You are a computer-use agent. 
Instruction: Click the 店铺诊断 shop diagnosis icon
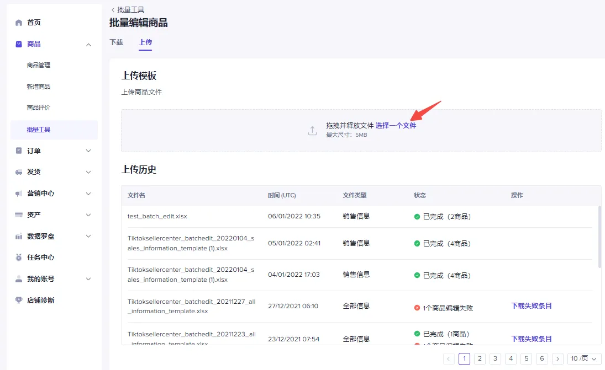tap(18, 300)
